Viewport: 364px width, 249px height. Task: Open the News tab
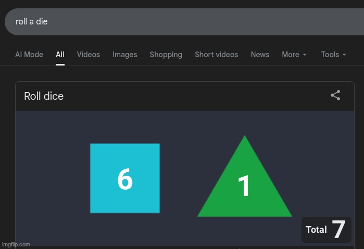pos(260,55)
